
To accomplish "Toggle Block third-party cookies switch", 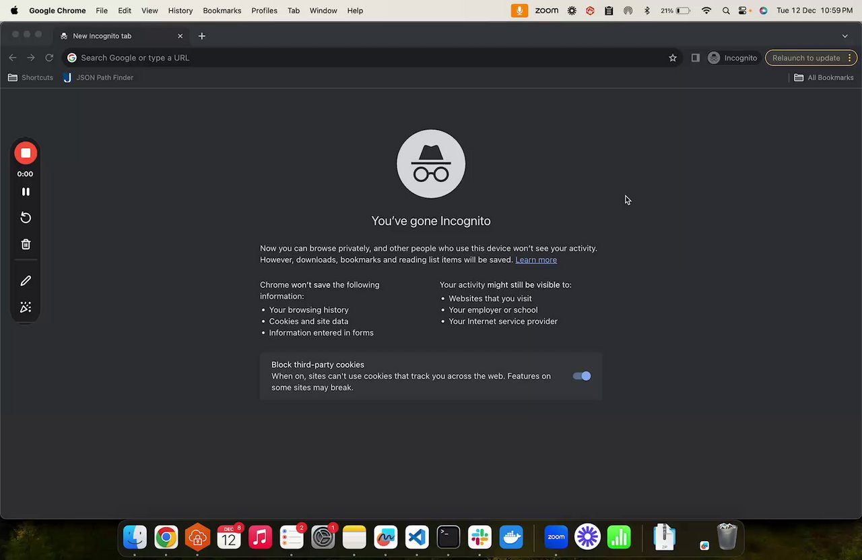I will (582, 376).
